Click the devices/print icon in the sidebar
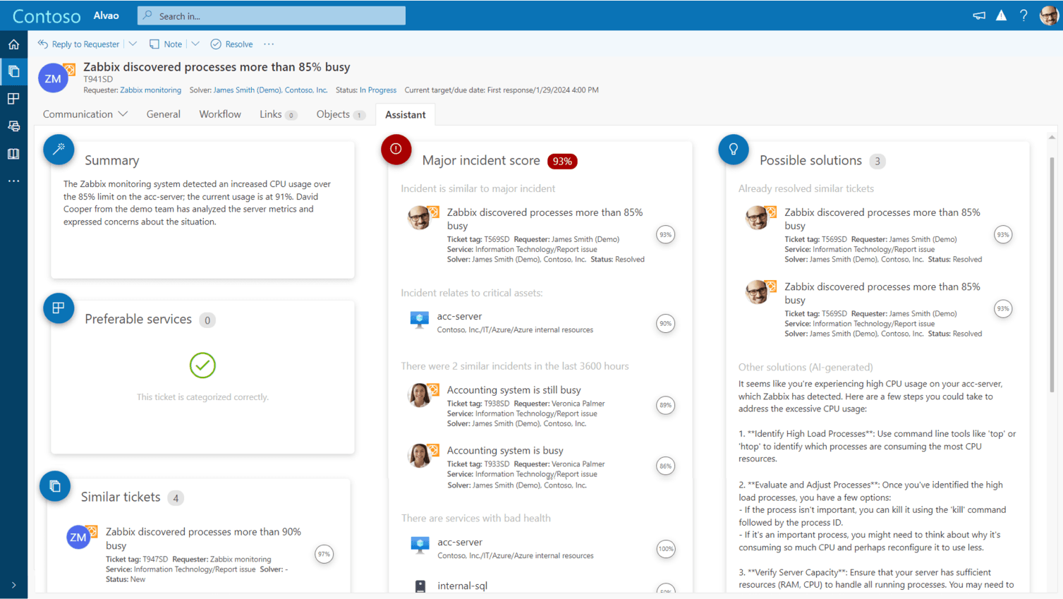The image size is (1063, 599). (x=13, y=126)
